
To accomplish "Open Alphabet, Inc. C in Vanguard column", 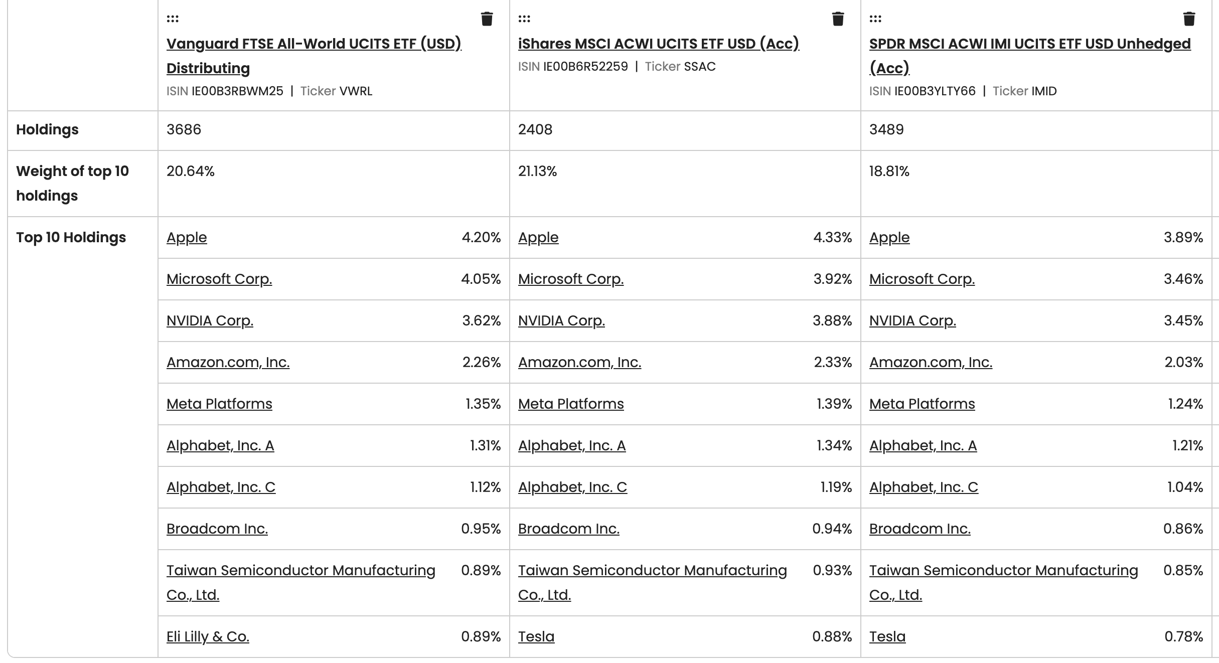I will (x=221, y=487).
